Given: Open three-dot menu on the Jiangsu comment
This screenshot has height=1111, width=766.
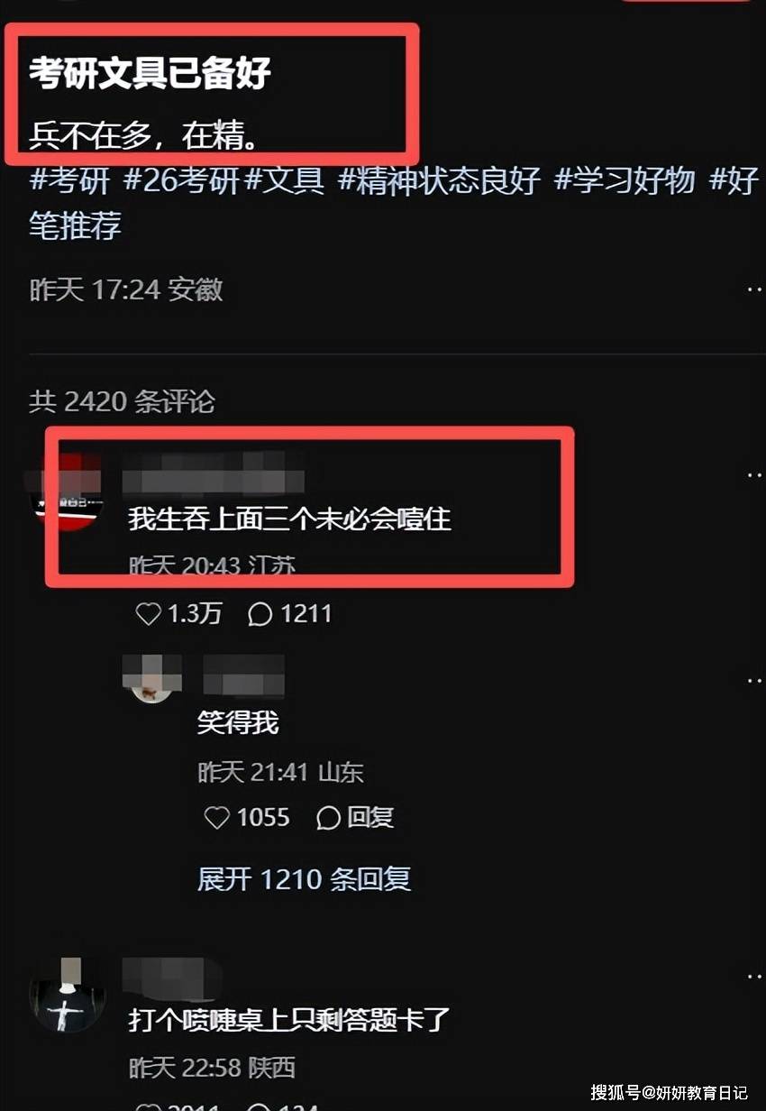Looking at the screenshot, I should (755, 474).
